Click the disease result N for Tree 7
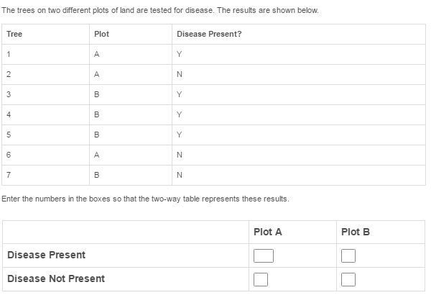Image resolution: width=431 pixels, height=308 pixels. pyautogui.click(x=180, y=175)
